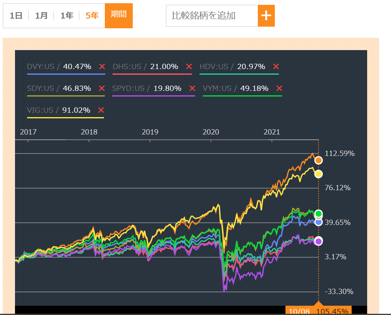Select the 1月 time range tab
The image size is (391, 315).
tap(41, 16)
